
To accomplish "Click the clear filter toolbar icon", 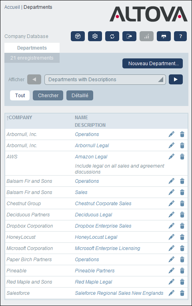I will point(78,36).
